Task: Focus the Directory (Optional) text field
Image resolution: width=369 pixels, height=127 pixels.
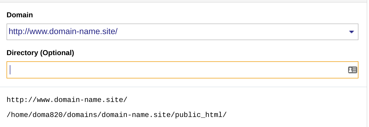Action: 176,70
